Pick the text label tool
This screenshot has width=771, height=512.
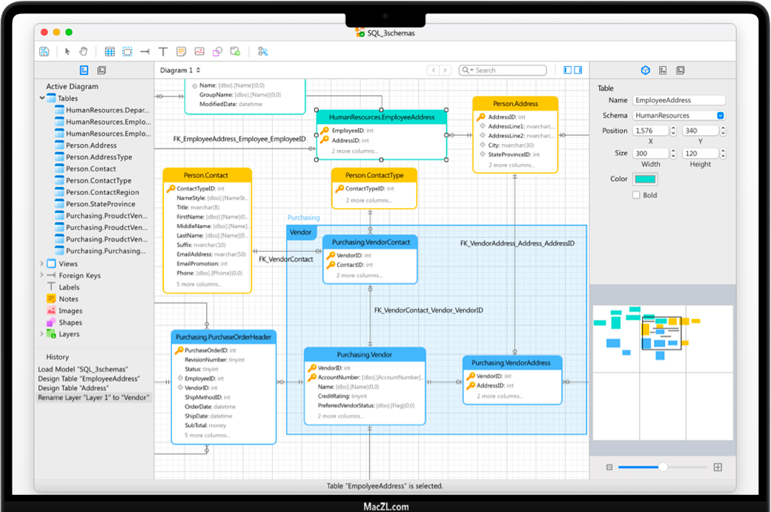pos(163,51)
